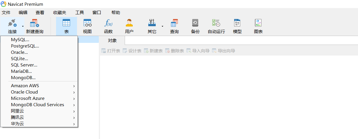This screenshot has height=139, width=358.
Task: Expand the MongoDB Cloud Services submenu
Action: 39,105
